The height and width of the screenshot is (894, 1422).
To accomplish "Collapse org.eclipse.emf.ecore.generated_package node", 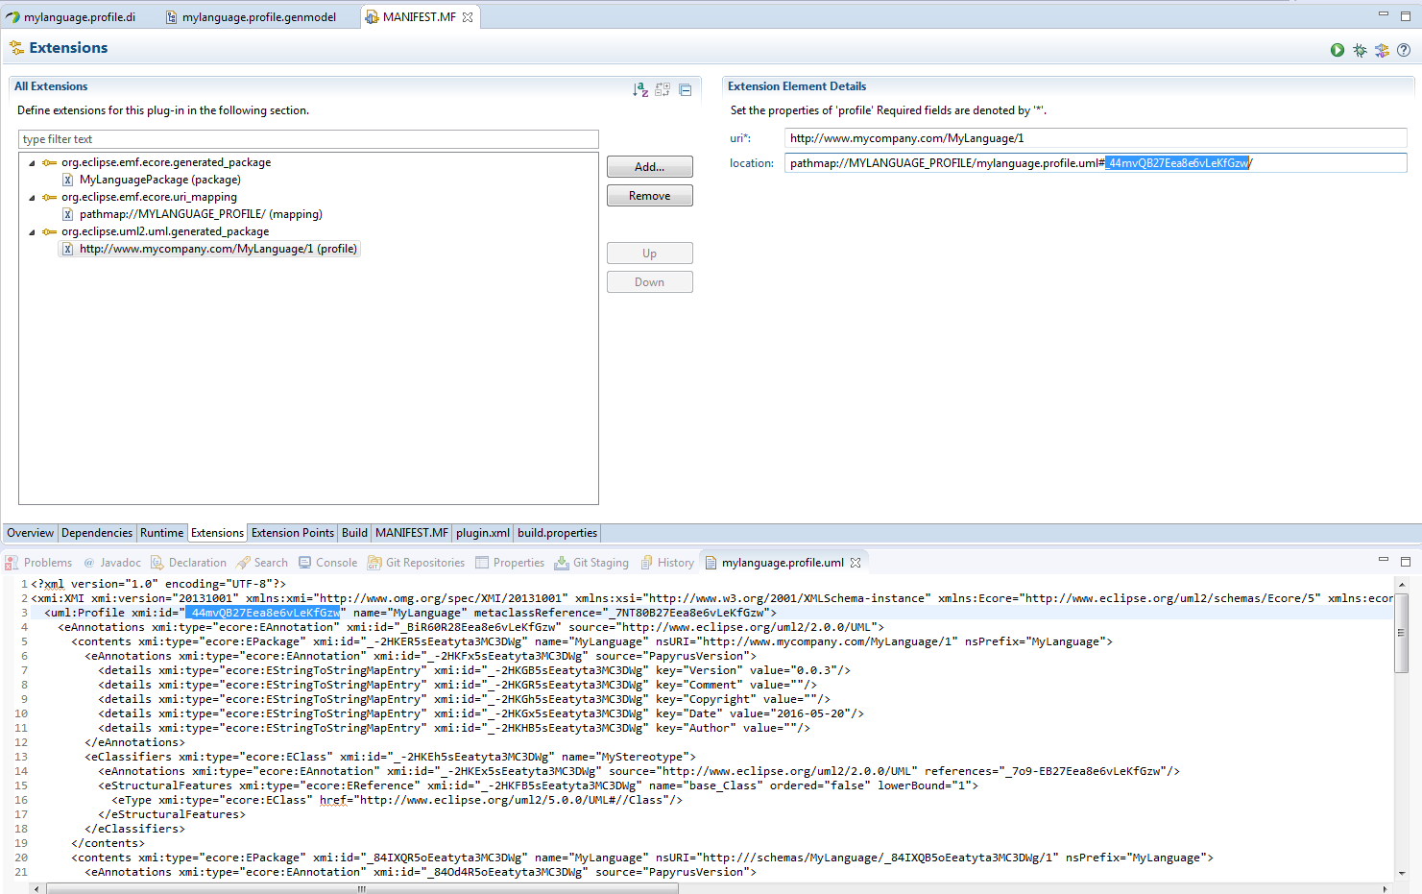I will click(32, 163).
